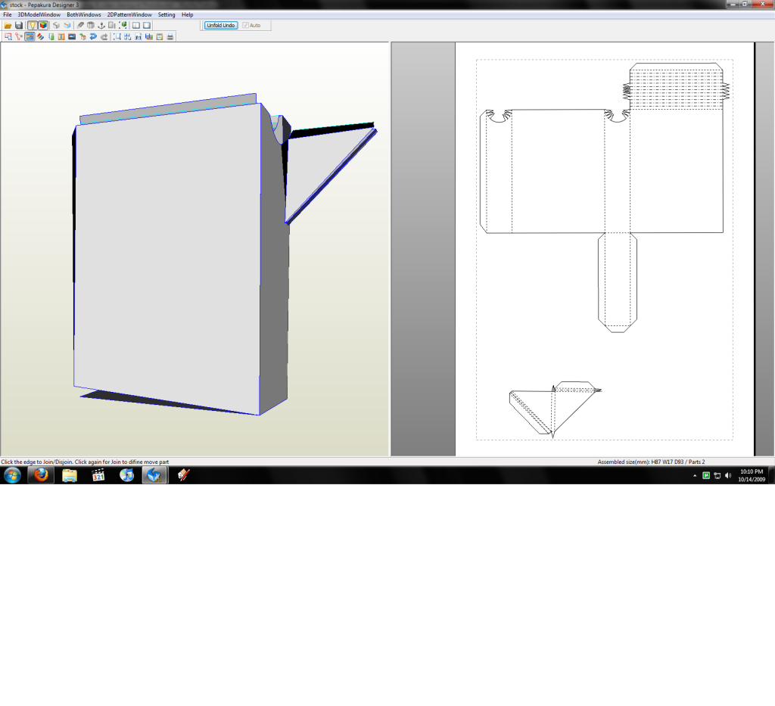Viewport: 775px width, 706px height.
Task: Show hidden tray icons arrow
Action: tap(695, 476)
